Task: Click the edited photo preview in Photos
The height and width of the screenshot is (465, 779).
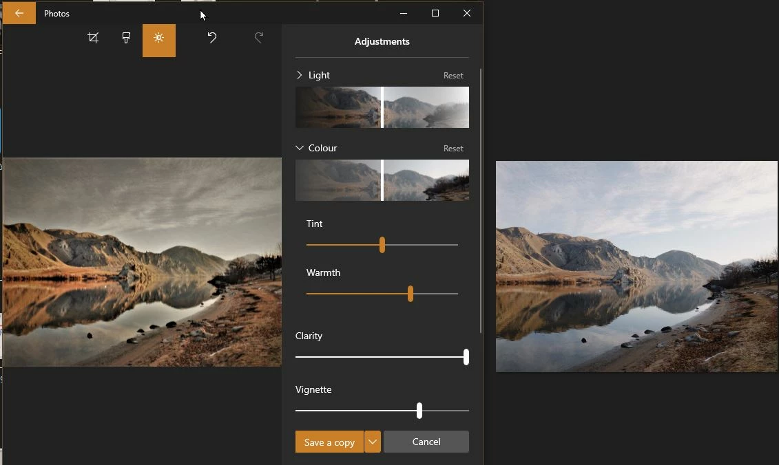Action: click(142, 262)
